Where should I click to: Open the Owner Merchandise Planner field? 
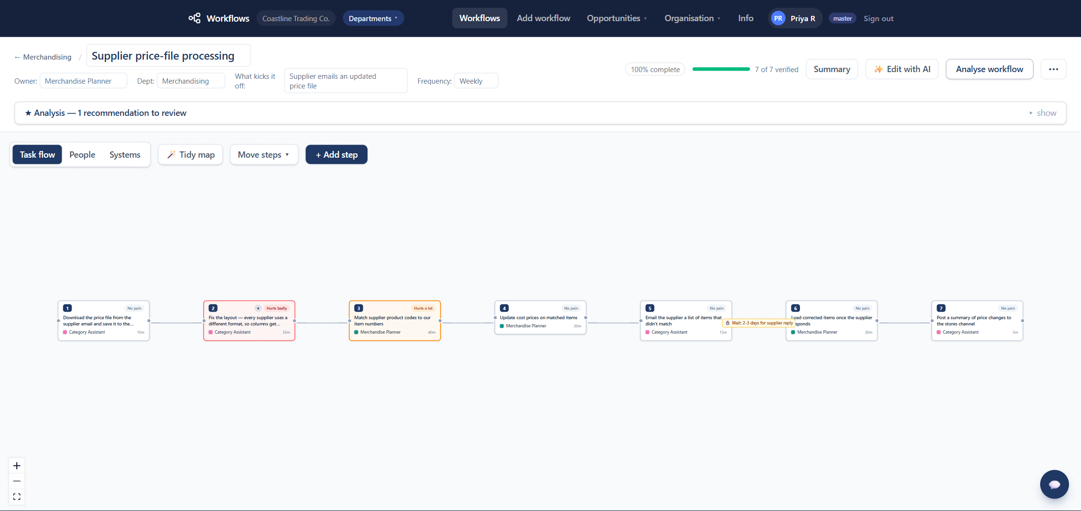tap(84, 81)
